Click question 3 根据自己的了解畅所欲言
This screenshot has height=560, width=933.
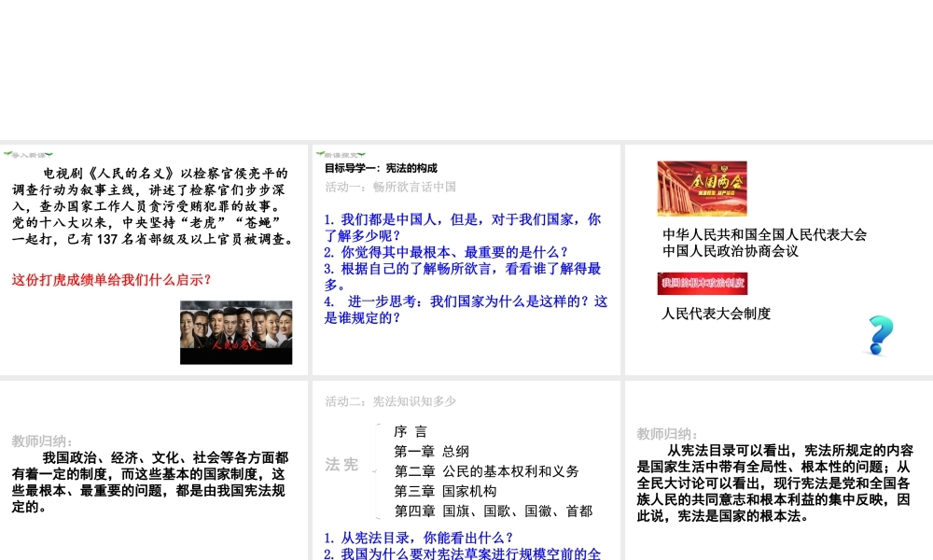point(463,276)
